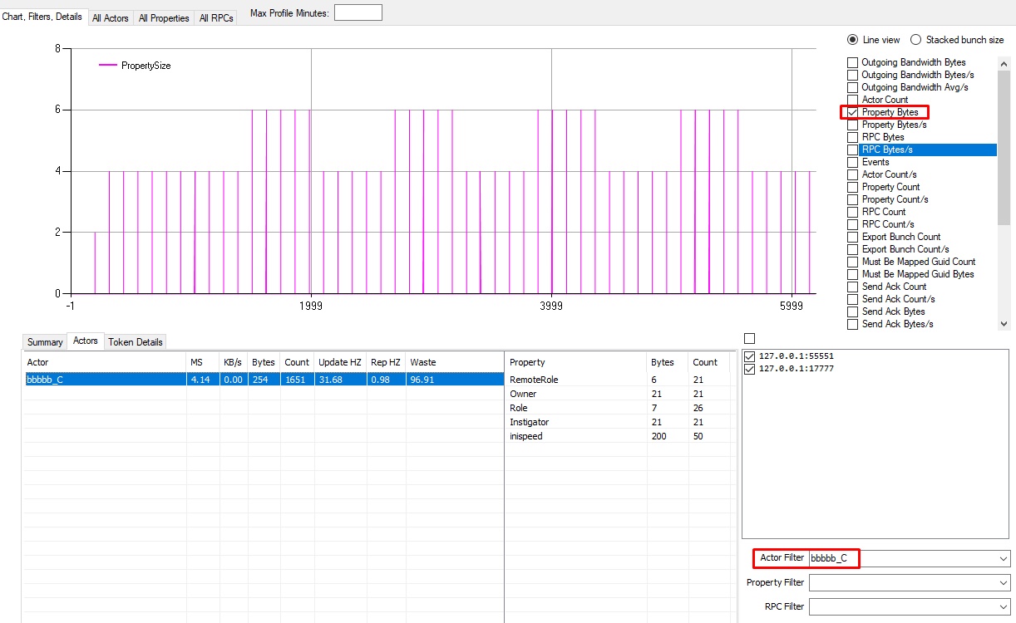Image resolution: width=1016 pixels, height=623 pixels.
Task: Select the Actors tab
Action: click(86, 341)
